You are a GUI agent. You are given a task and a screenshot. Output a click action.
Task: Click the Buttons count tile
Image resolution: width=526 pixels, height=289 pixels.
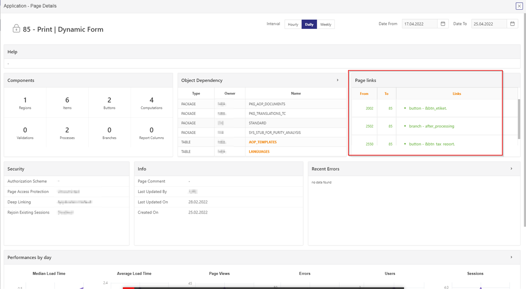coord(109,103)
